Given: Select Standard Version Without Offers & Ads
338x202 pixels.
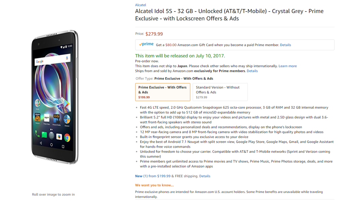Looking at the screenshot, I should 220,92.
